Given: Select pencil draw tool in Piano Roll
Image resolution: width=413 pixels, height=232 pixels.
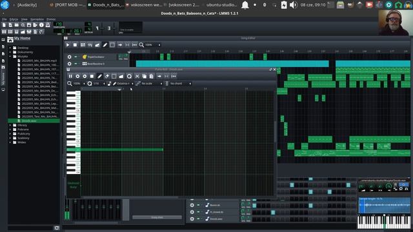Looking at the screenshot, I should point(99,76).
